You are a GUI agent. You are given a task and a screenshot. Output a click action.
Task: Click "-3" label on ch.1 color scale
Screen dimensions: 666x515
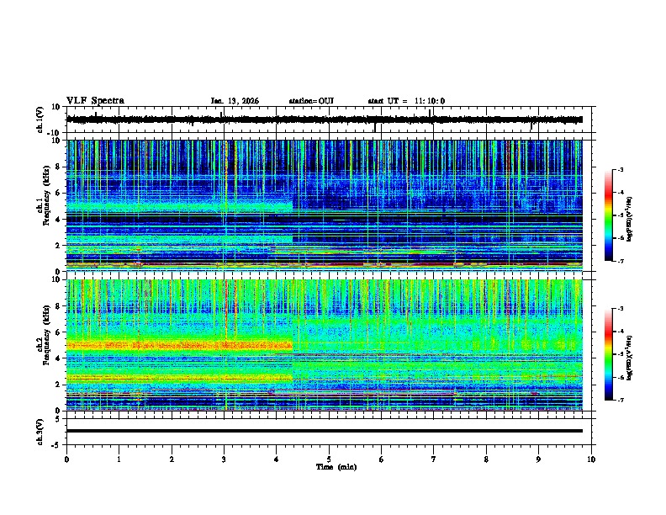click(621, 170)
